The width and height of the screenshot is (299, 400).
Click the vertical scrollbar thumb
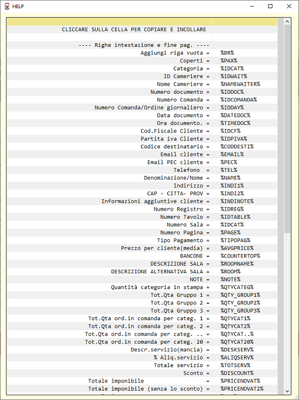287,129
